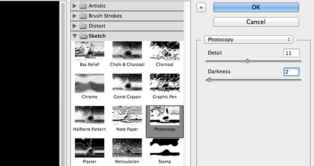314x166 pixels.
Task: Open the Distort folder icon
Action: [83, 26]
